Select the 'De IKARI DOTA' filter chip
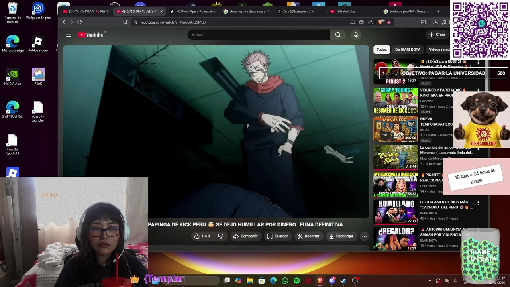The image size is (510, 287). 408,49
